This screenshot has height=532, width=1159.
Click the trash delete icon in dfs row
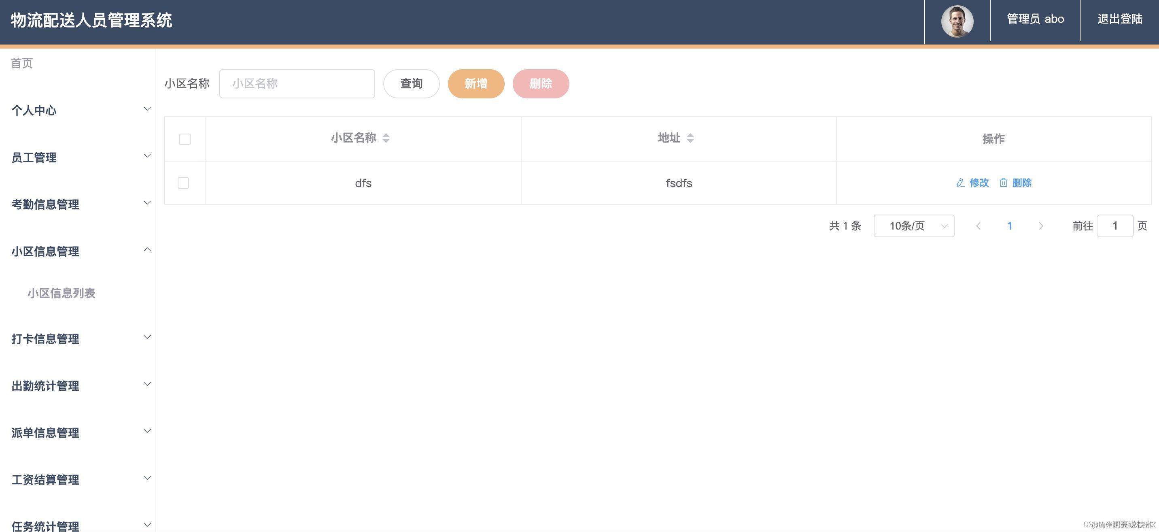click(x=1003, y=183)
